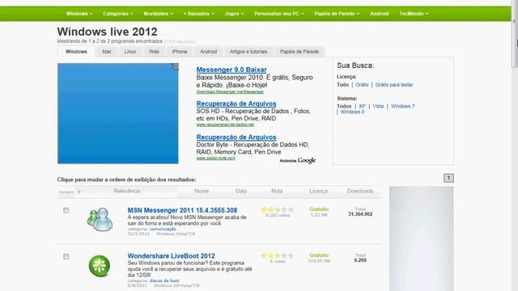The image size is (518, 291).
Task: Click the MSN Messenger total 31.364.902
Action: [x=360, y=214]
